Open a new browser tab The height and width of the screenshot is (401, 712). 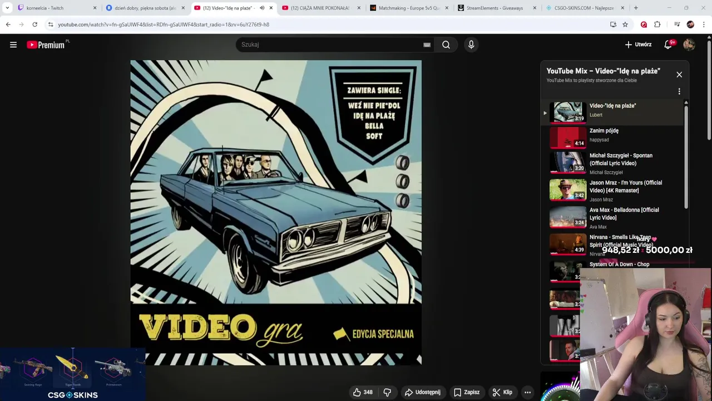pos(636,8)
